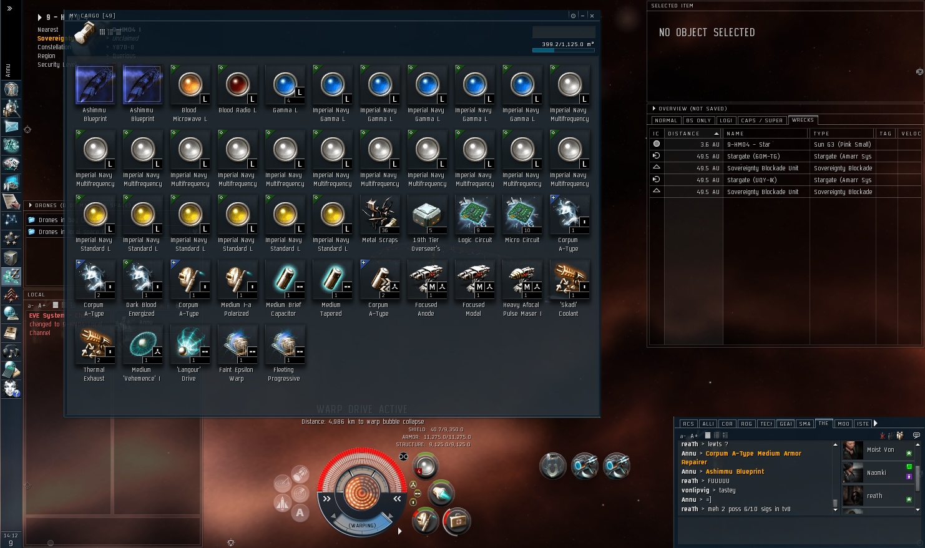Select the Gamma L crystal stack

point(285,89)
